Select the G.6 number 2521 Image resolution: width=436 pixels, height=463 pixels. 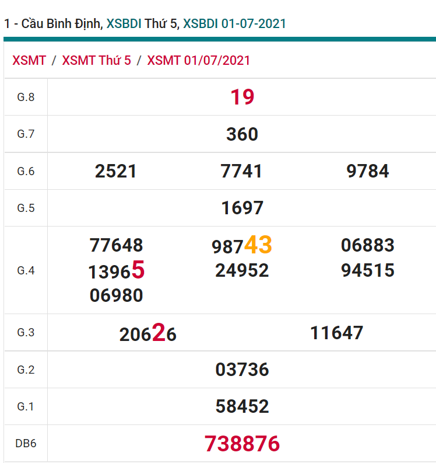(116, 171)
